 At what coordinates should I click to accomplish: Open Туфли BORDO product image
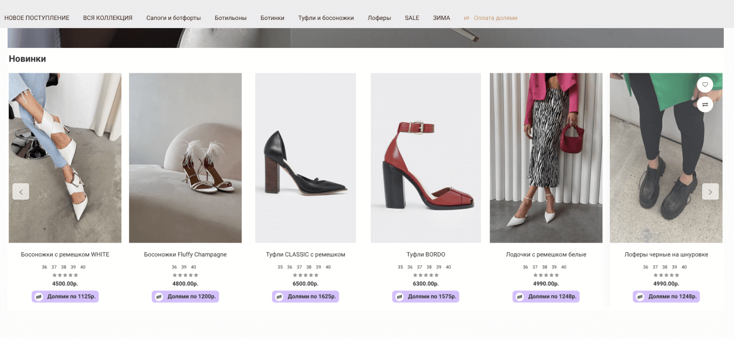click(x=426, y=158)
